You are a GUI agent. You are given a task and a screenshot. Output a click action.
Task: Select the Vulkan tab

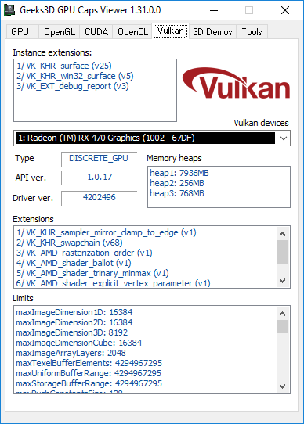pos(171,31)
